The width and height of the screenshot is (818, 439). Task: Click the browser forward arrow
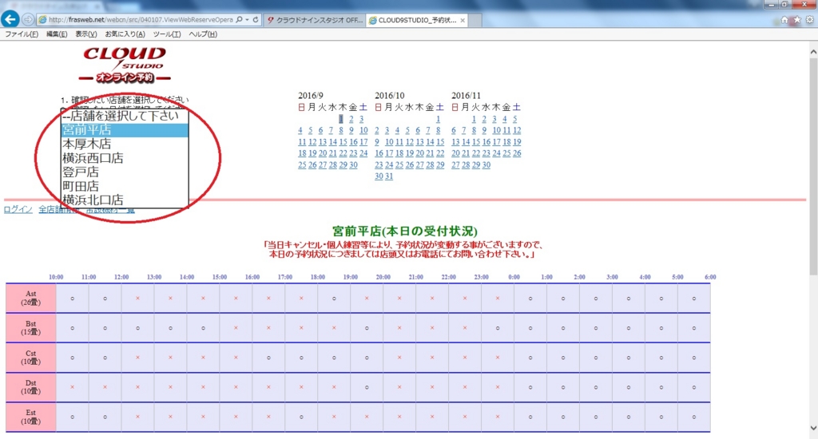[28, 20]
